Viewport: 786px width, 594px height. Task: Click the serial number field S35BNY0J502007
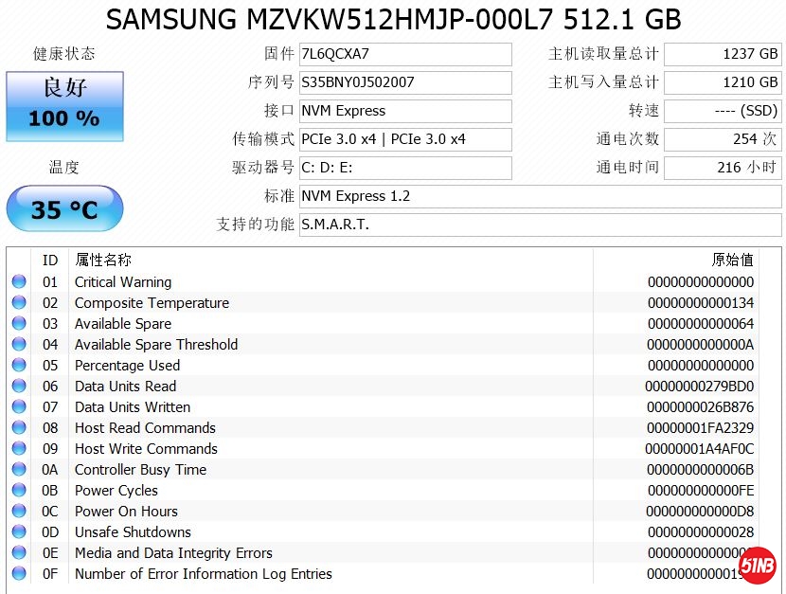(x=405, y=82)
